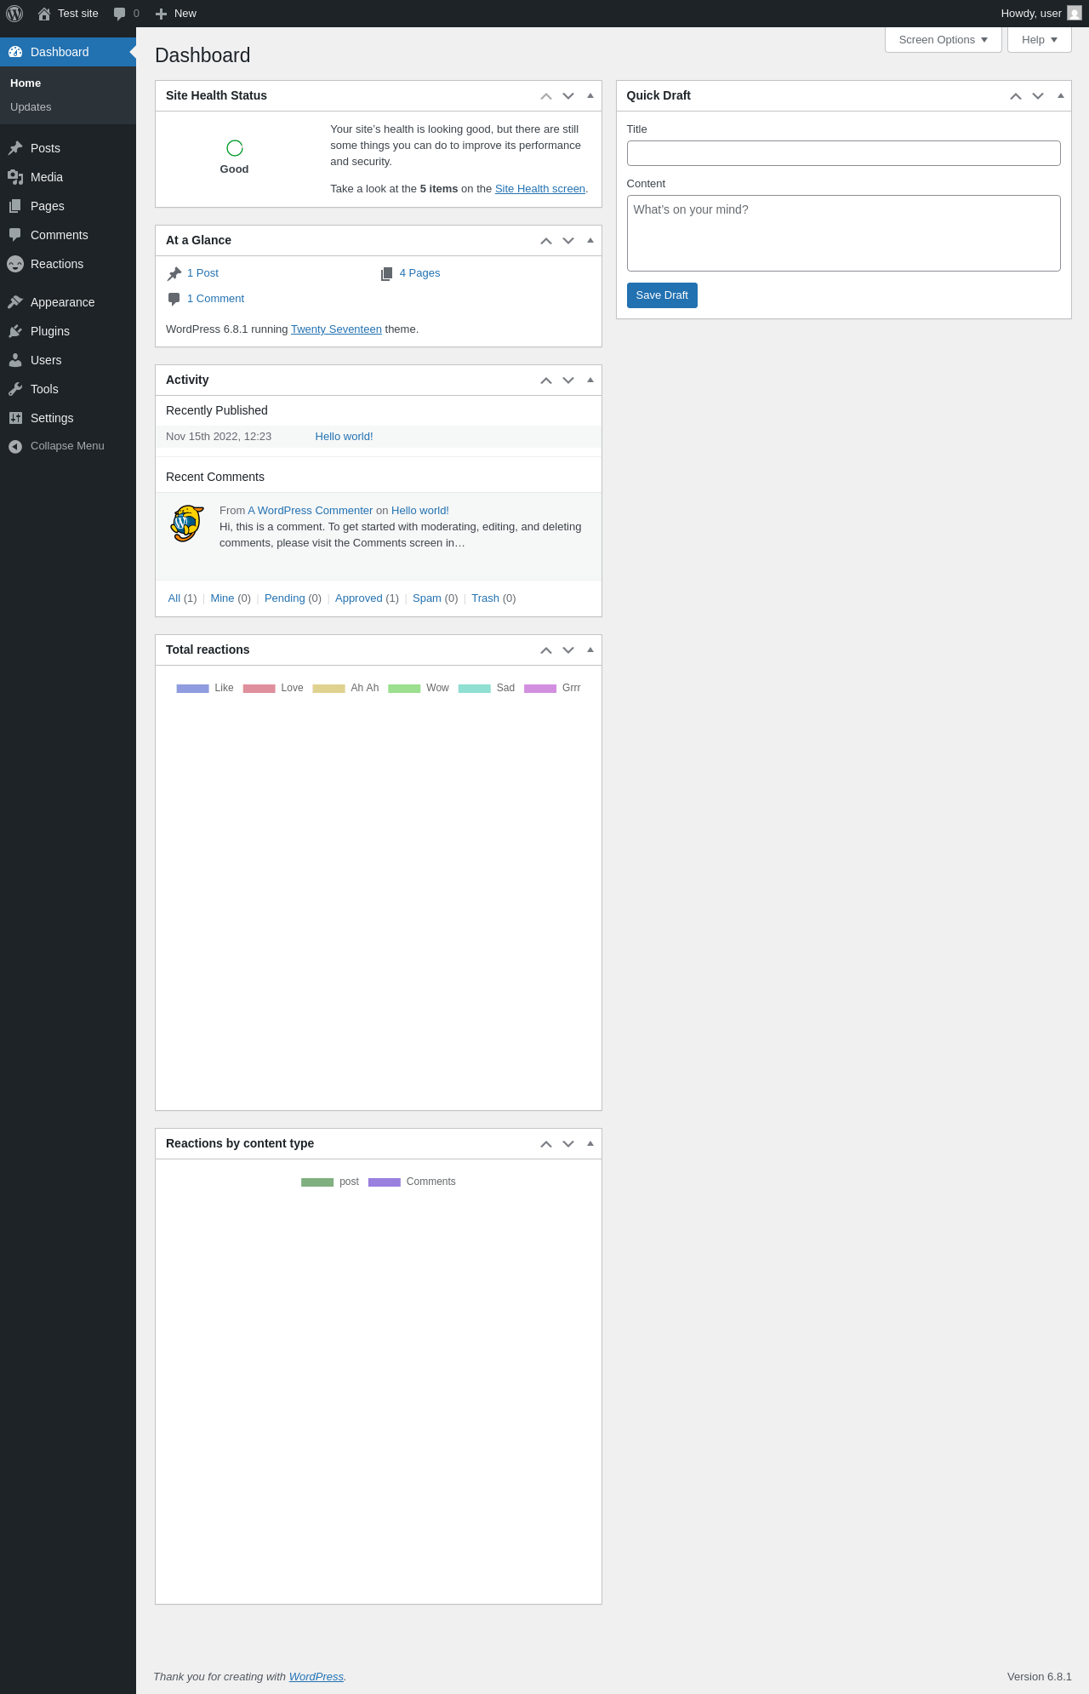Image resolution: width=1089 pixels, height=1694 pixels.
Task: Open the comments bubble in admin bar
Action: 120,14
